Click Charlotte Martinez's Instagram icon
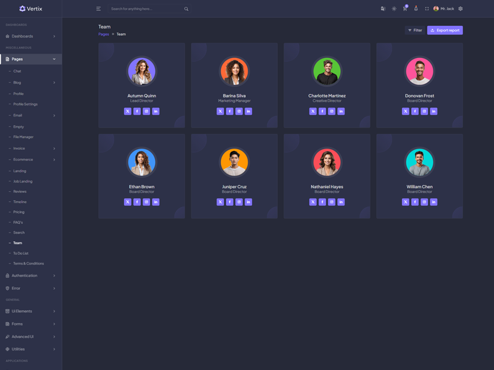This screenshot has height=370, width=494. (332, 112)
